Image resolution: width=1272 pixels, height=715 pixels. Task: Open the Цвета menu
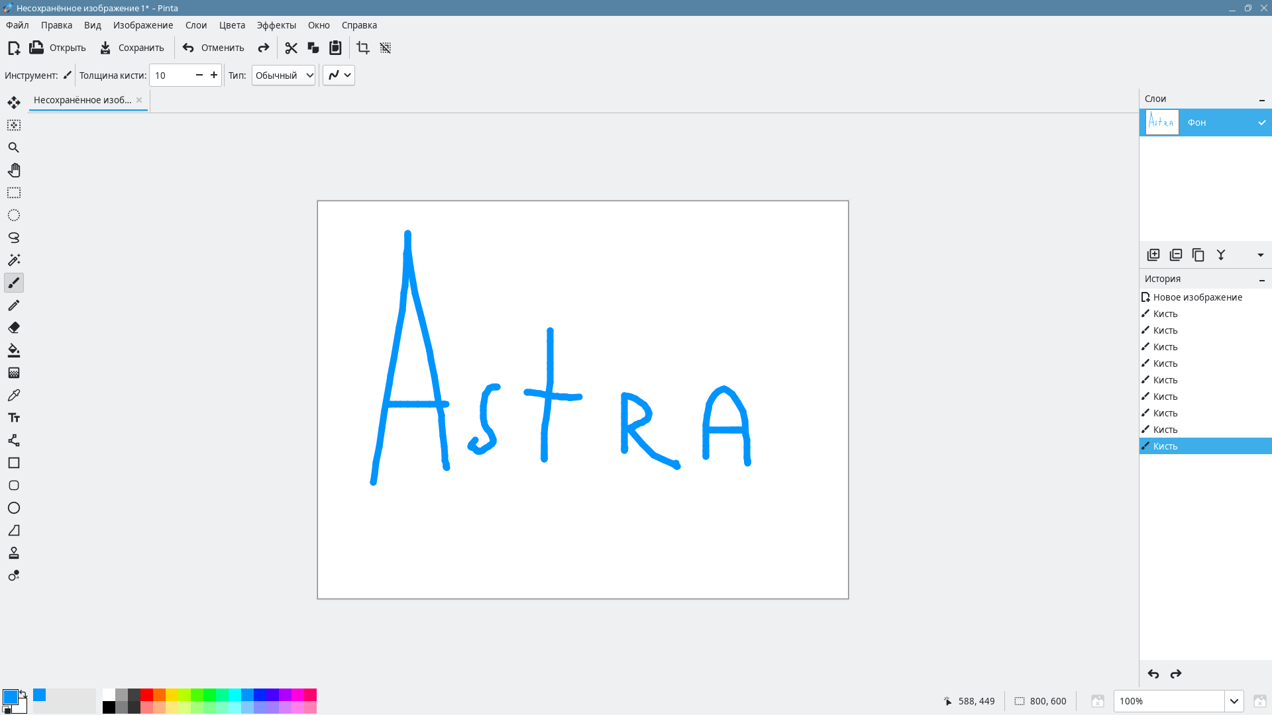pyautogui.click(x=232, y=25)
